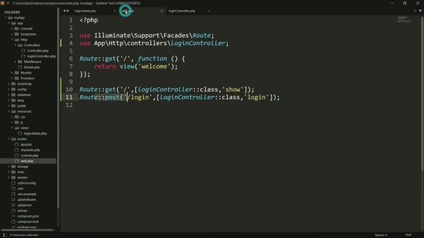Viewport: 424px width, 238px height.
Task: Click the Providers folder icon
Action: (x=17, y=78)
